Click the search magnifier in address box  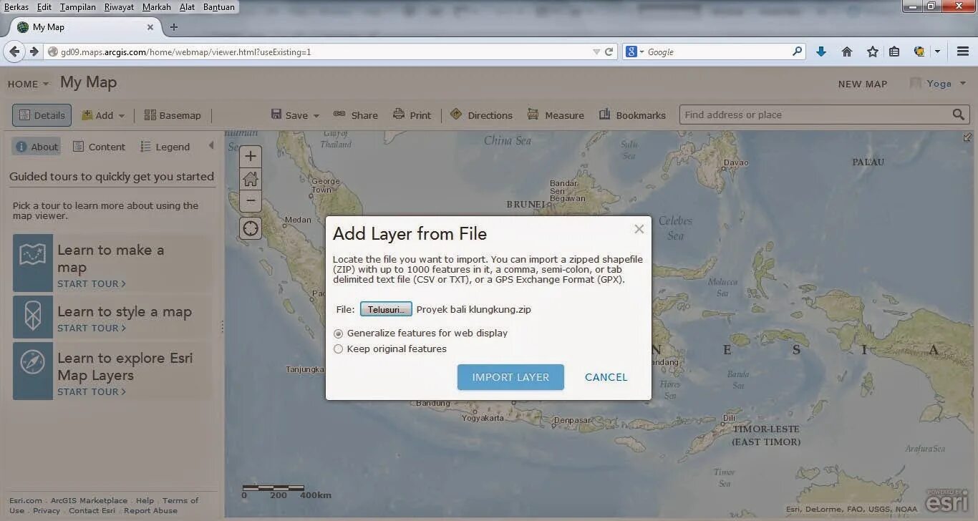pyautogui.click(x=959, y=115)
